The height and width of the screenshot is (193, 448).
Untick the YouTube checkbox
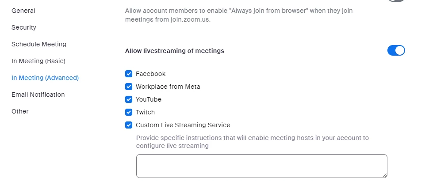click(x=129, y=99)
